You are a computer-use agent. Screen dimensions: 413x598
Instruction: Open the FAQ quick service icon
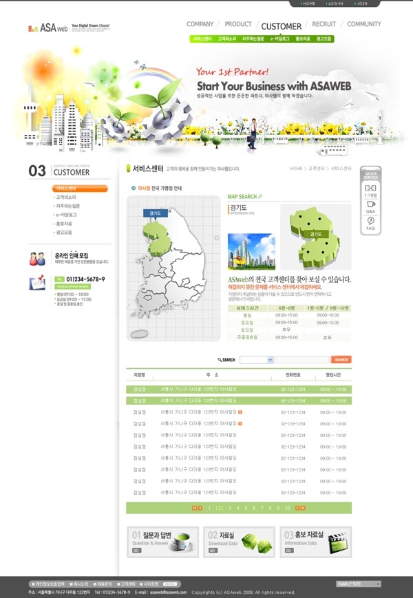tap(370, 220)
